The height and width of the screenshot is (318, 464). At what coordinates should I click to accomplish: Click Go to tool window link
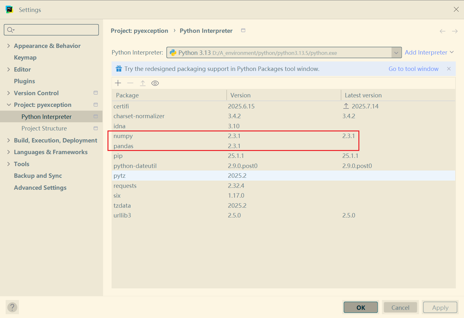coord(414,69)
